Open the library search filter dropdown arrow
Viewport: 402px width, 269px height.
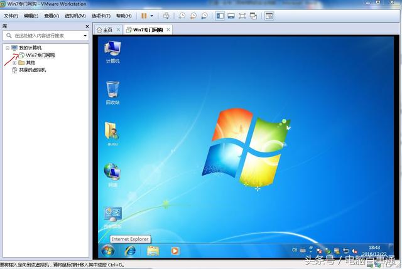[85, 36]
